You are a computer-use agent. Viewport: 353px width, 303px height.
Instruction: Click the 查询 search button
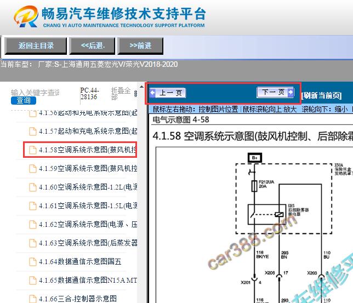click(x=24, y=100)
